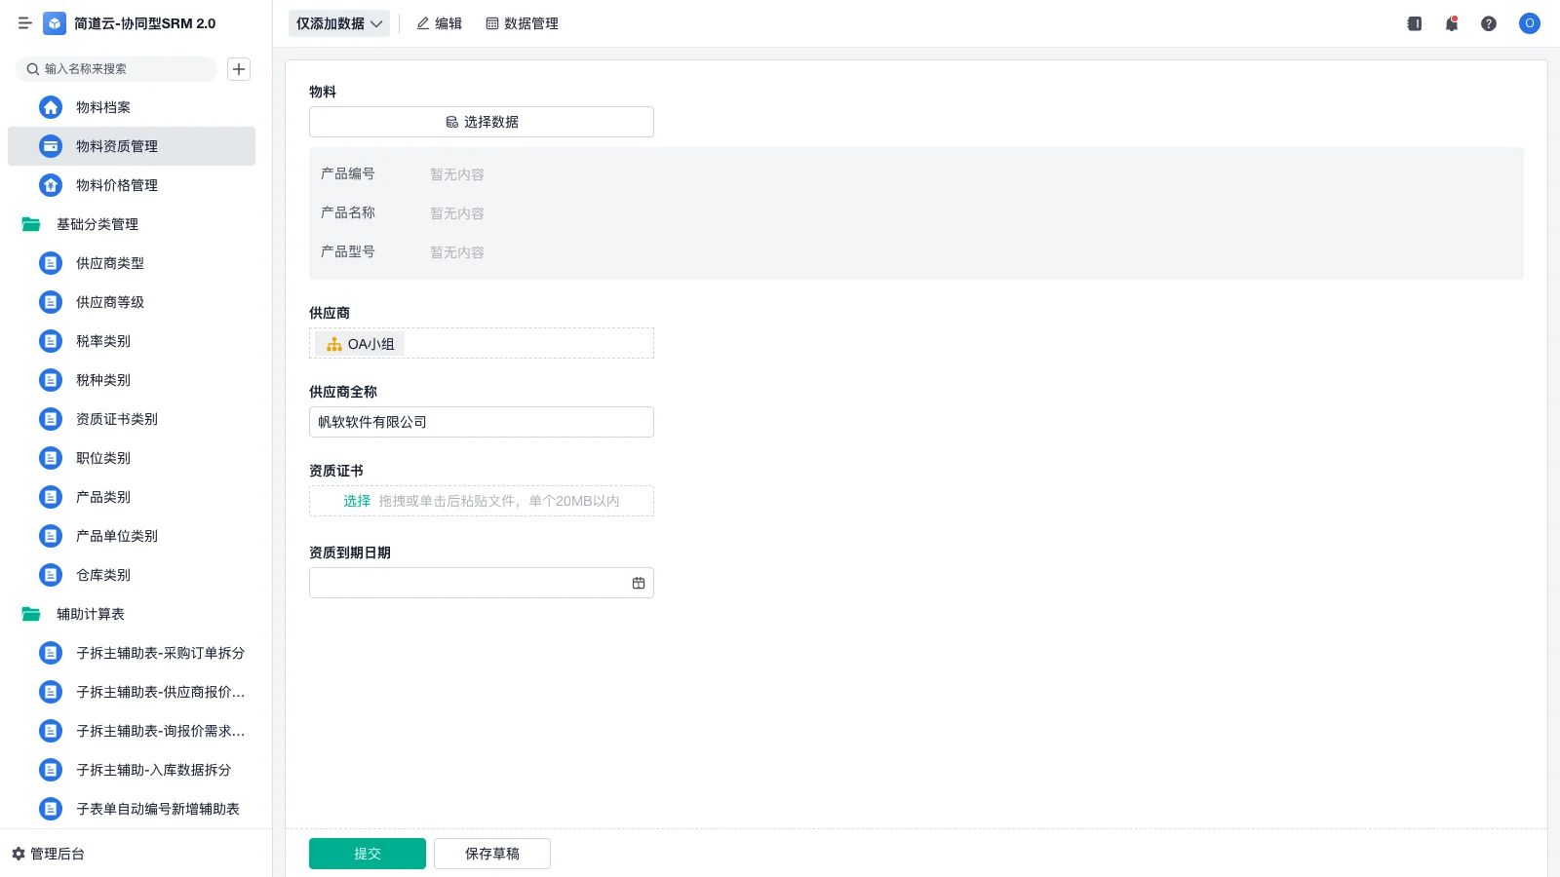This screenshot has height=877, width=1560.
Task: Open 子拆主辅助表-采购订单拆分
Action: point(132,653)
